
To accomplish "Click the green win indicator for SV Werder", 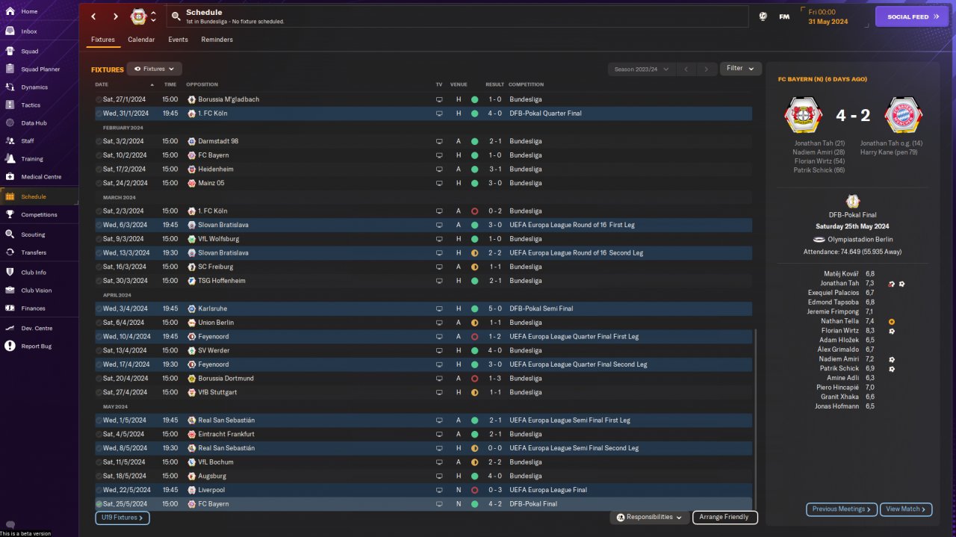I will [x=474, y=350].
